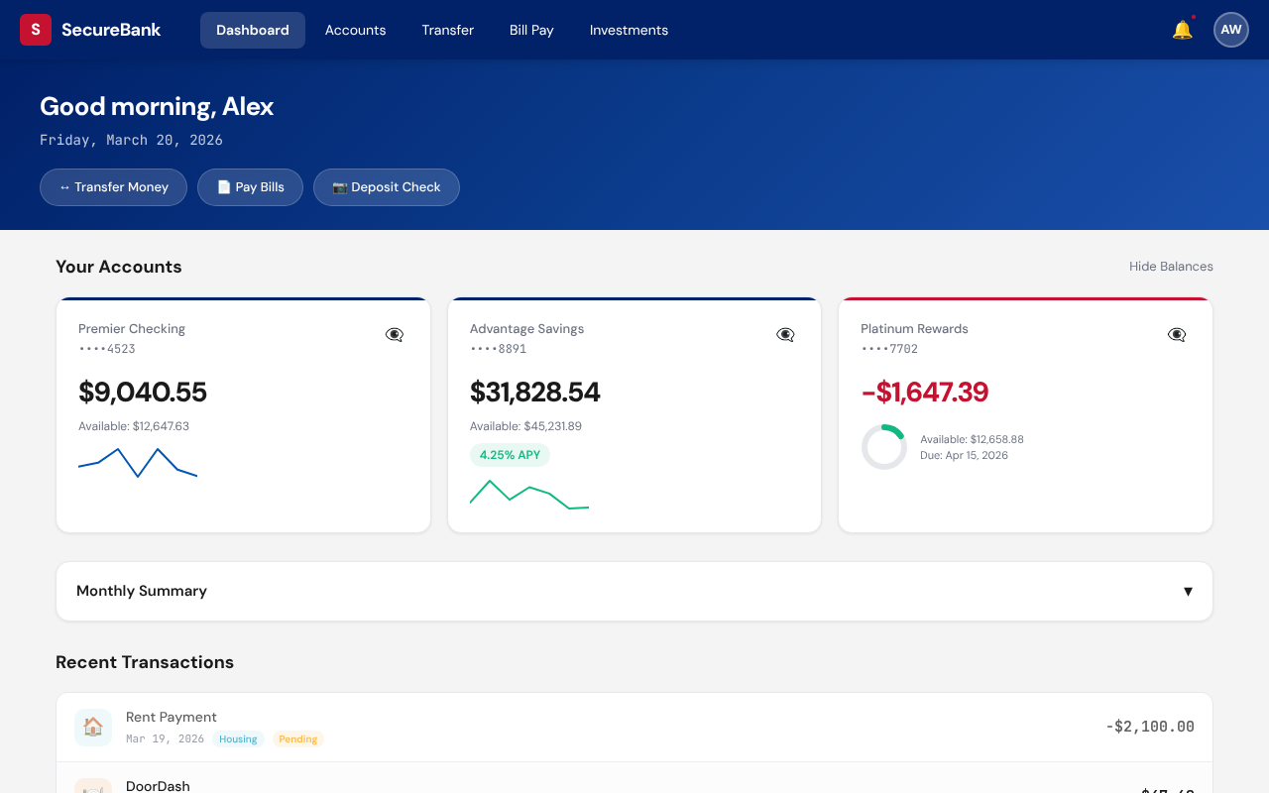The height and width of the screenshot is (793, 1269).
Task: Click the AW profile avatar
Action: coord(1231,30)
